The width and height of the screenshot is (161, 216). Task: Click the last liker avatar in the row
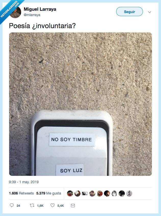[x=129, y=193]
